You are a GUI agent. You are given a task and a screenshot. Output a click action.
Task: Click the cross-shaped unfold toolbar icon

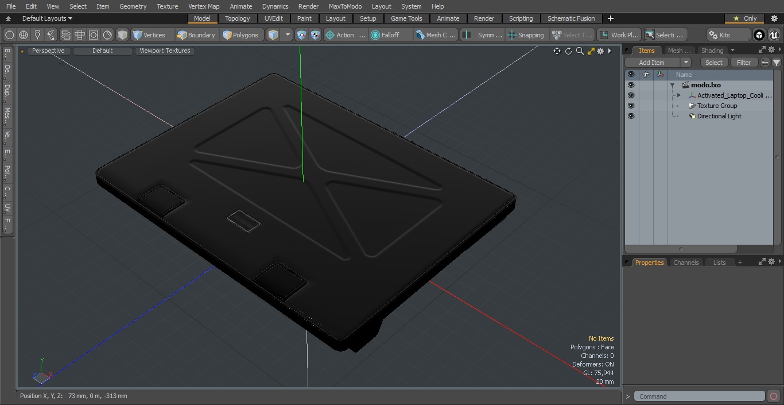point(79,35)
